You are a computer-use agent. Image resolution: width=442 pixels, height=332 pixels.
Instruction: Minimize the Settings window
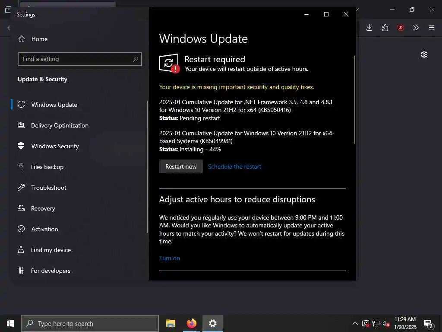(306, 14)
